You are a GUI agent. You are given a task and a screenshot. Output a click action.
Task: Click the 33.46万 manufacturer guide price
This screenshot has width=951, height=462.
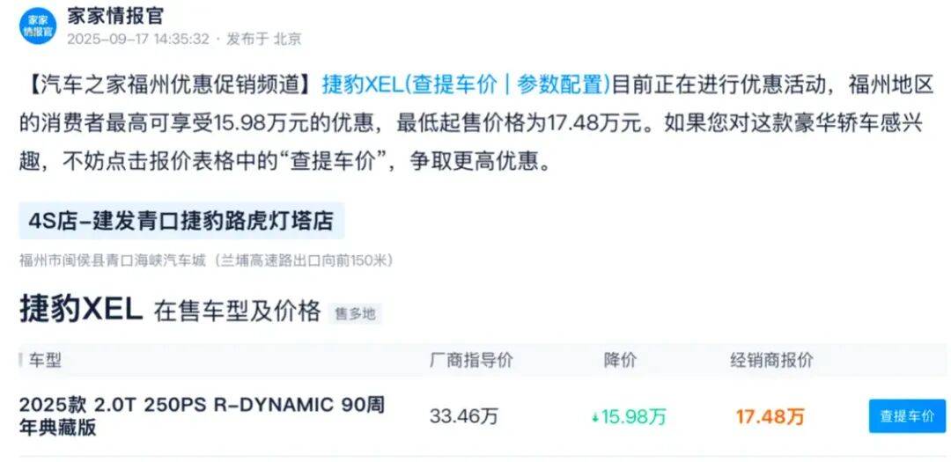(463, 416)
